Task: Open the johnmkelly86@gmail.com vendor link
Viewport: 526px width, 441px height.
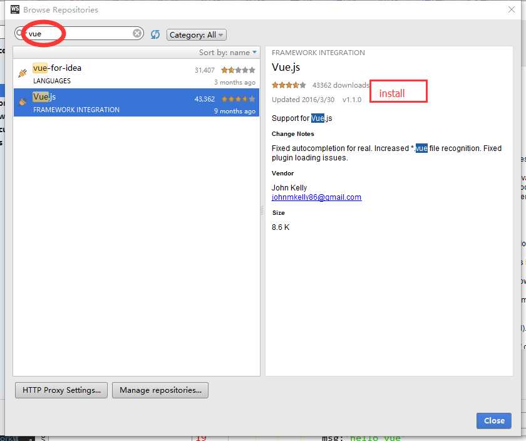Action: 316,197
